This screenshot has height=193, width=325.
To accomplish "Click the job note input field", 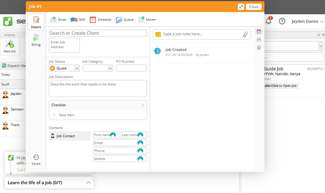I will point(202,34).
